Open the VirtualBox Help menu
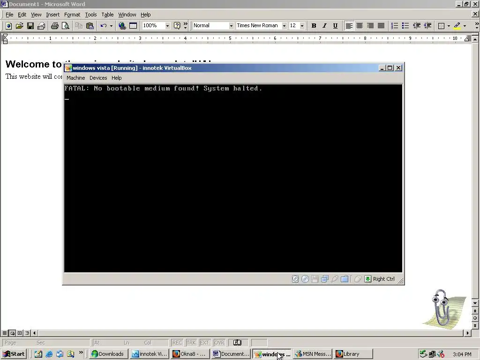This screenshot has width=480, height=360. 116,78
